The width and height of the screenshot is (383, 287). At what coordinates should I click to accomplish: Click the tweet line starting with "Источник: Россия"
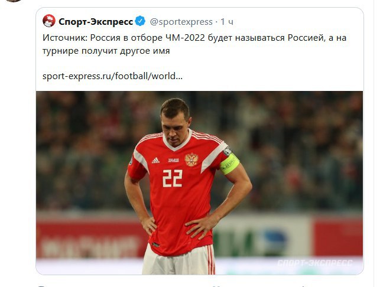pyautogui.click(x=194, y=38)
